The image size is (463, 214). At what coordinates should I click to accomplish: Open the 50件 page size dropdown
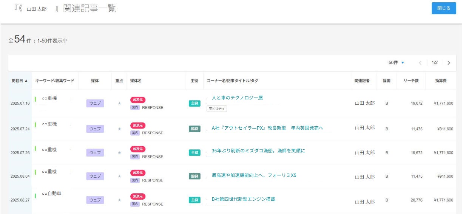[x=396, y=63]
